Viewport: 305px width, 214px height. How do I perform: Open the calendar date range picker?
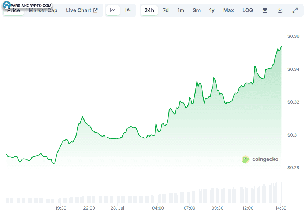pos(265,10)
